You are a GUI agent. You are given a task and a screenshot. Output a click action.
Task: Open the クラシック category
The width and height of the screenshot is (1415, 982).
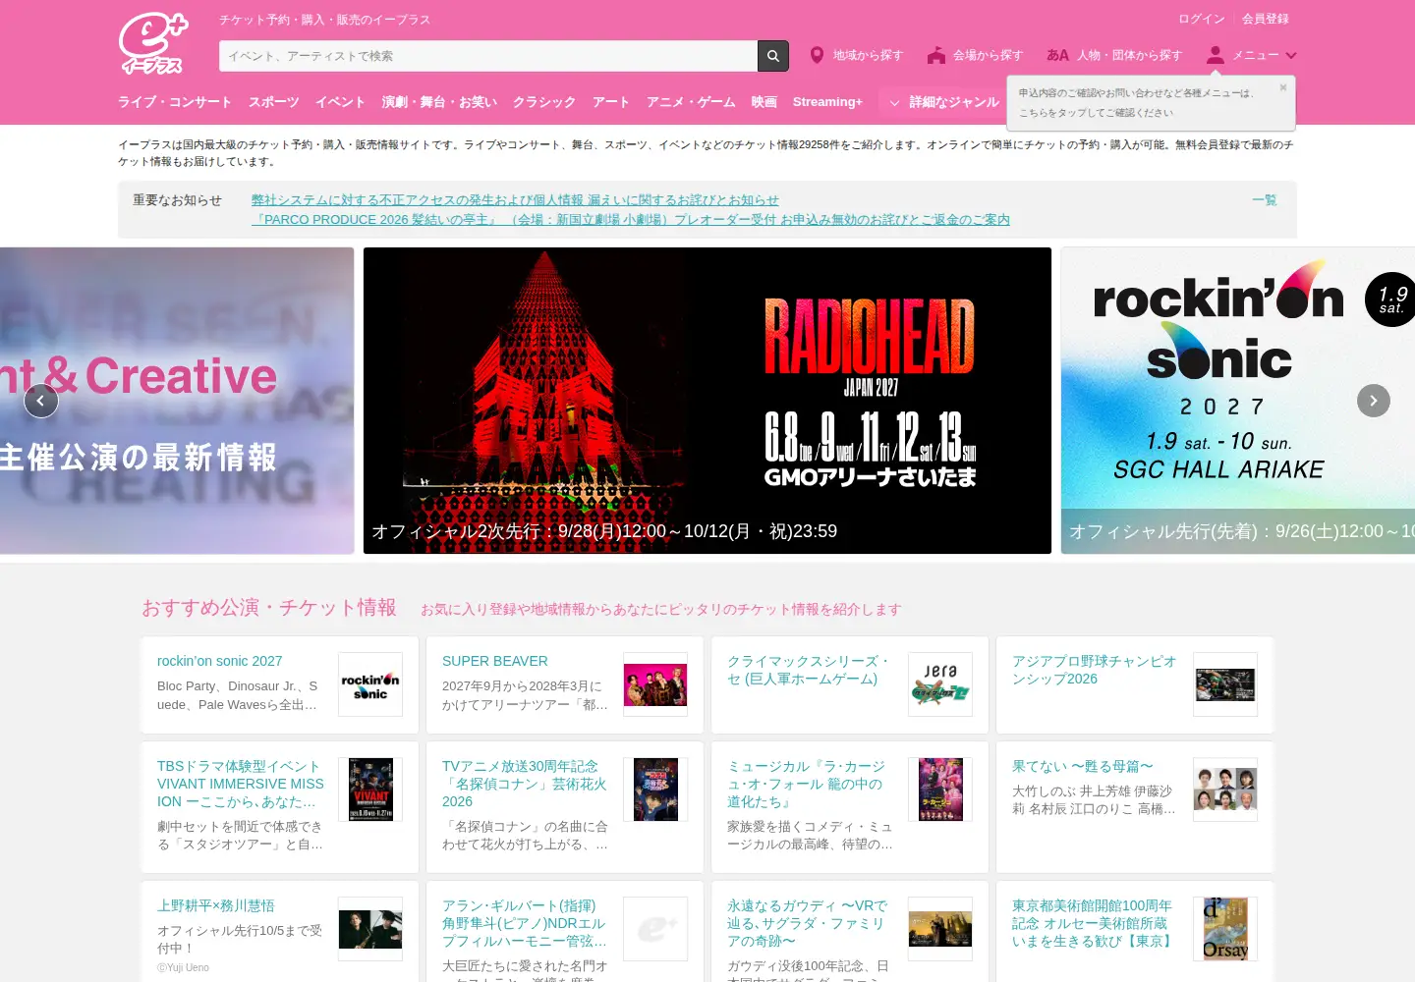click(544, 102)
